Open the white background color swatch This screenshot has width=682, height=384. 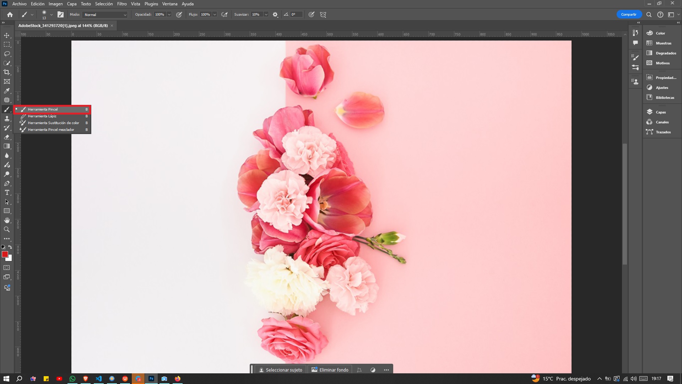(x=10, y=259)
